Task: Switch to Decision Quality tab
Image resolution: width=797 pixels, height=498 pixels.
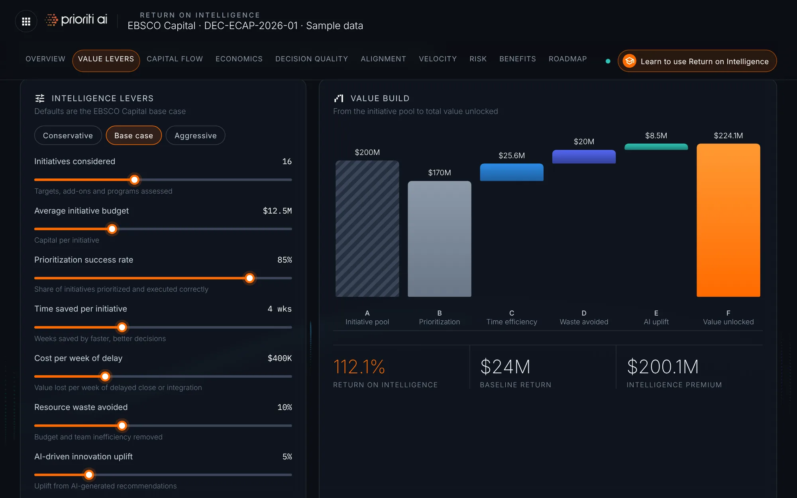Action: (x=312, y=59)
